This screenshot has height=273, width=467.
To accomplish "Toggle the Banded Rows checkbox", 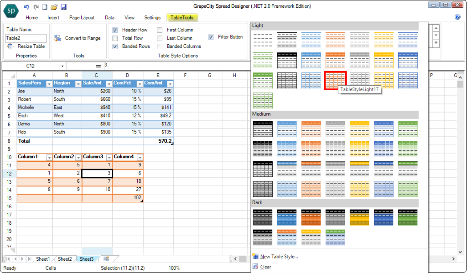I will (x=115, y=46).
